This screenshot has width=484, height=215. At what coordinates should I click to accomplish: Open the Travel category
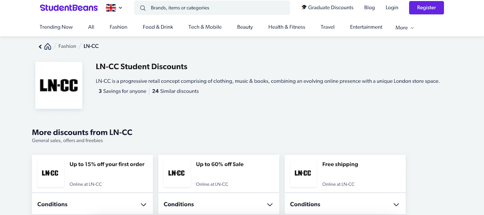(328, 27)
